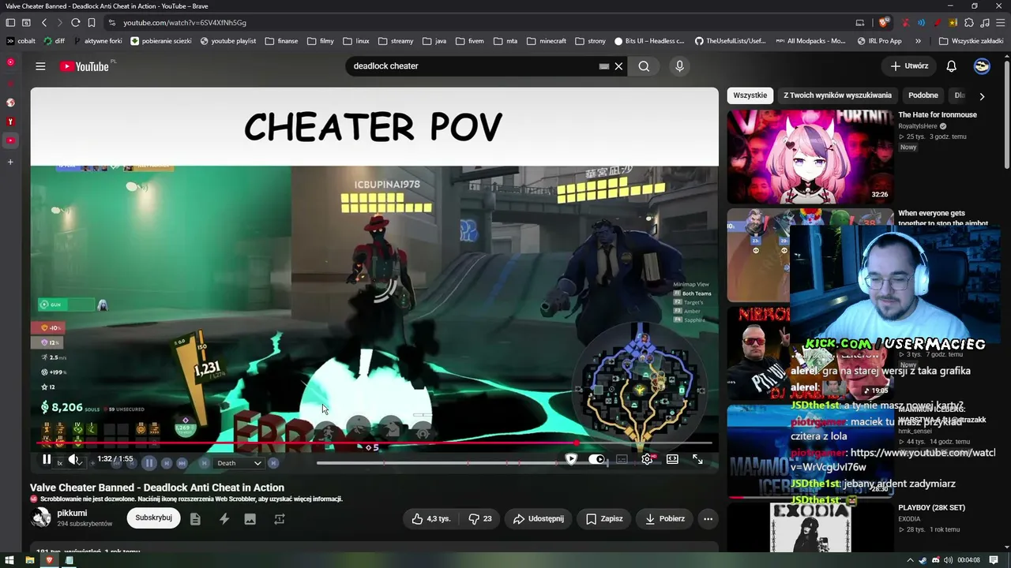
Task: Open the 'linux' bookmarks folder
Action: click(x=356, y=41)
